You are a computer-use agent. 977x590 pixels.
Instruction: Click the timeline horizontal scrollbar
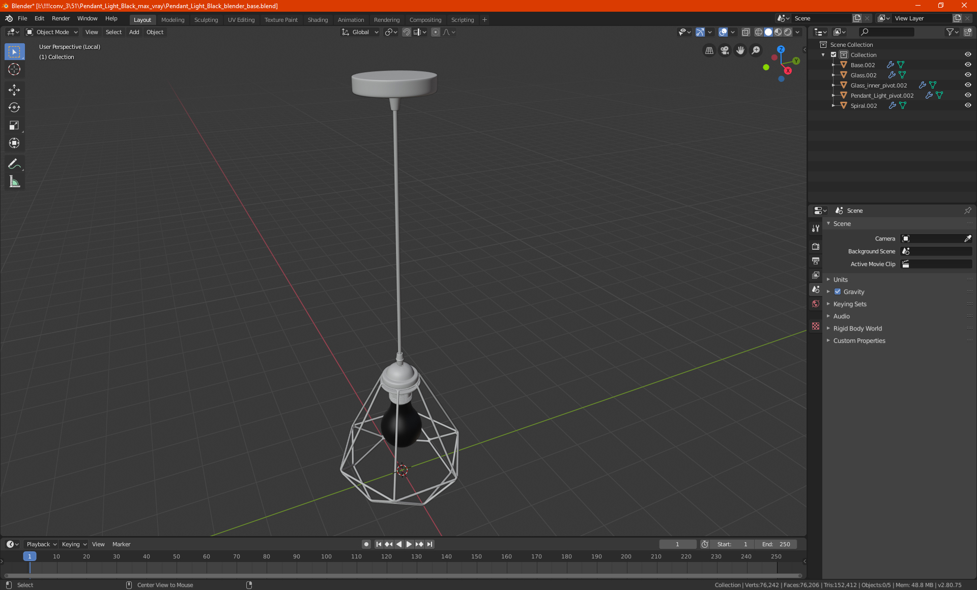(x=402, y=576)
